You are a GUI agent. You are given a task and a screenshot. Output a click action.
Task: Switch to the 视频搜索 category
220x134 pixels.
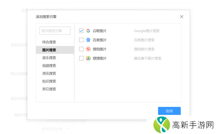coord(55,66)
